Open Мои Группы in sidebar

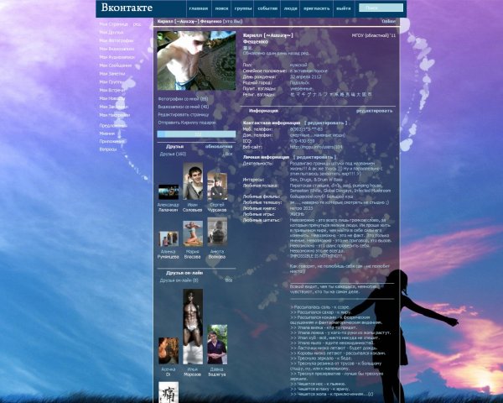111,82
